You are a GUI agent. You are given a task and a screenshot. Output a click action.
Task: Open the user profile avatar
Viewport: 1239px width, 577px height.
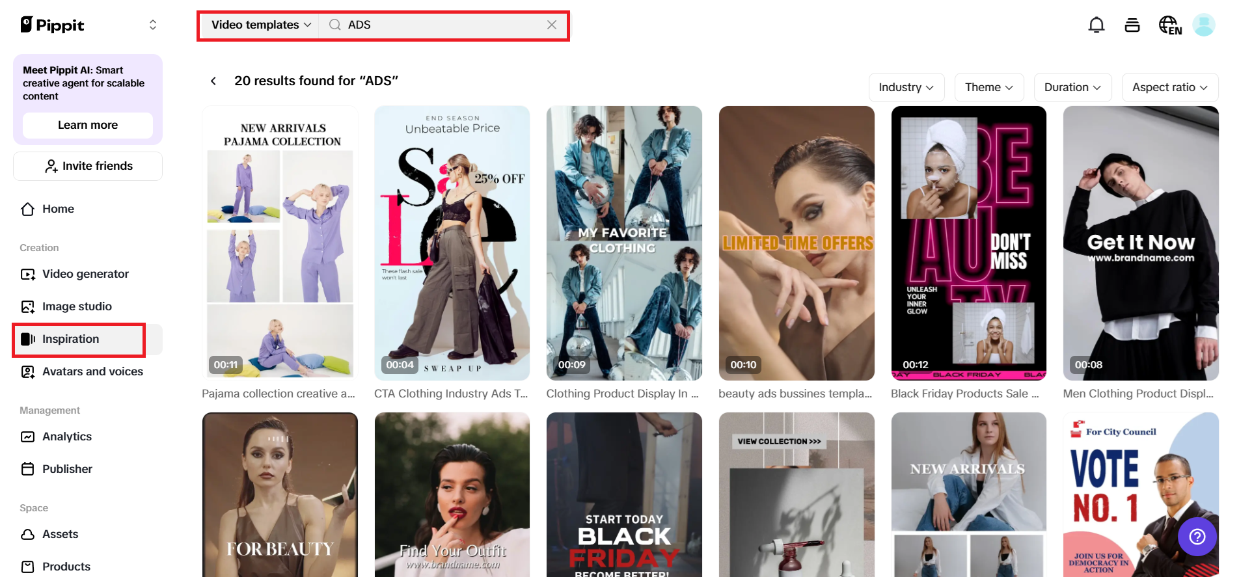click(x=1204, y=25)
